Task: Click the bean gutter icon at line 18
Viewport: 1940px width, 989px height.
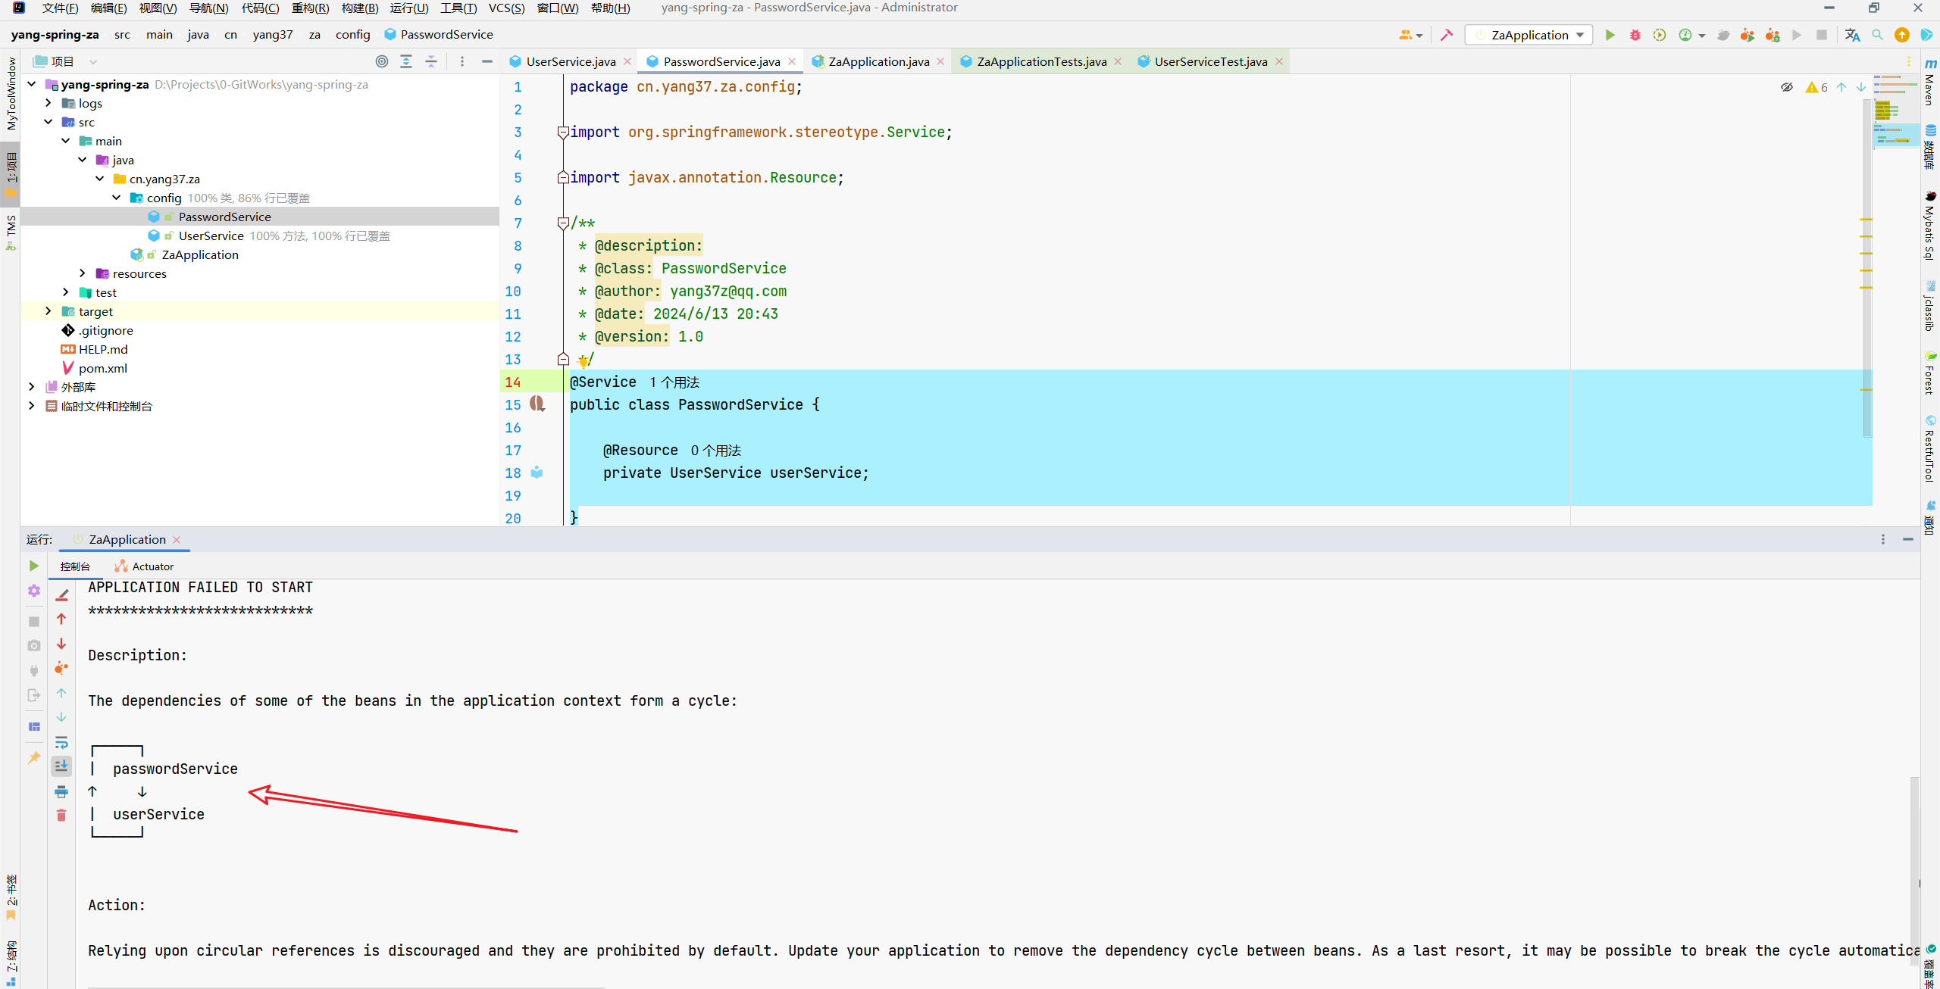Action: (x=537, y=473)
